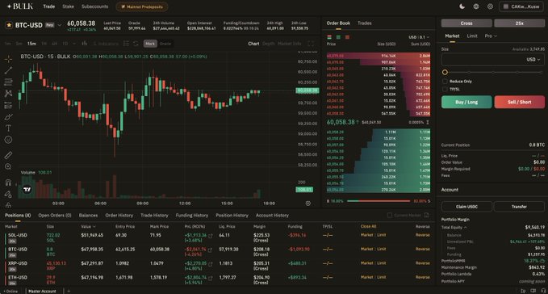Favorite BTC-USD with the star icon
The height and width of the screenshot is (294, 548).
coord(9,25)
